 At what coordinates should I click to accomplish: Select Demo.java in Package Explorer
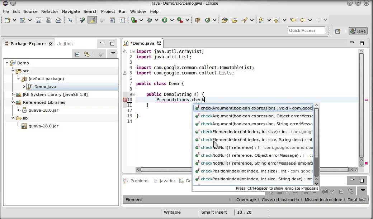pos(45,87)
